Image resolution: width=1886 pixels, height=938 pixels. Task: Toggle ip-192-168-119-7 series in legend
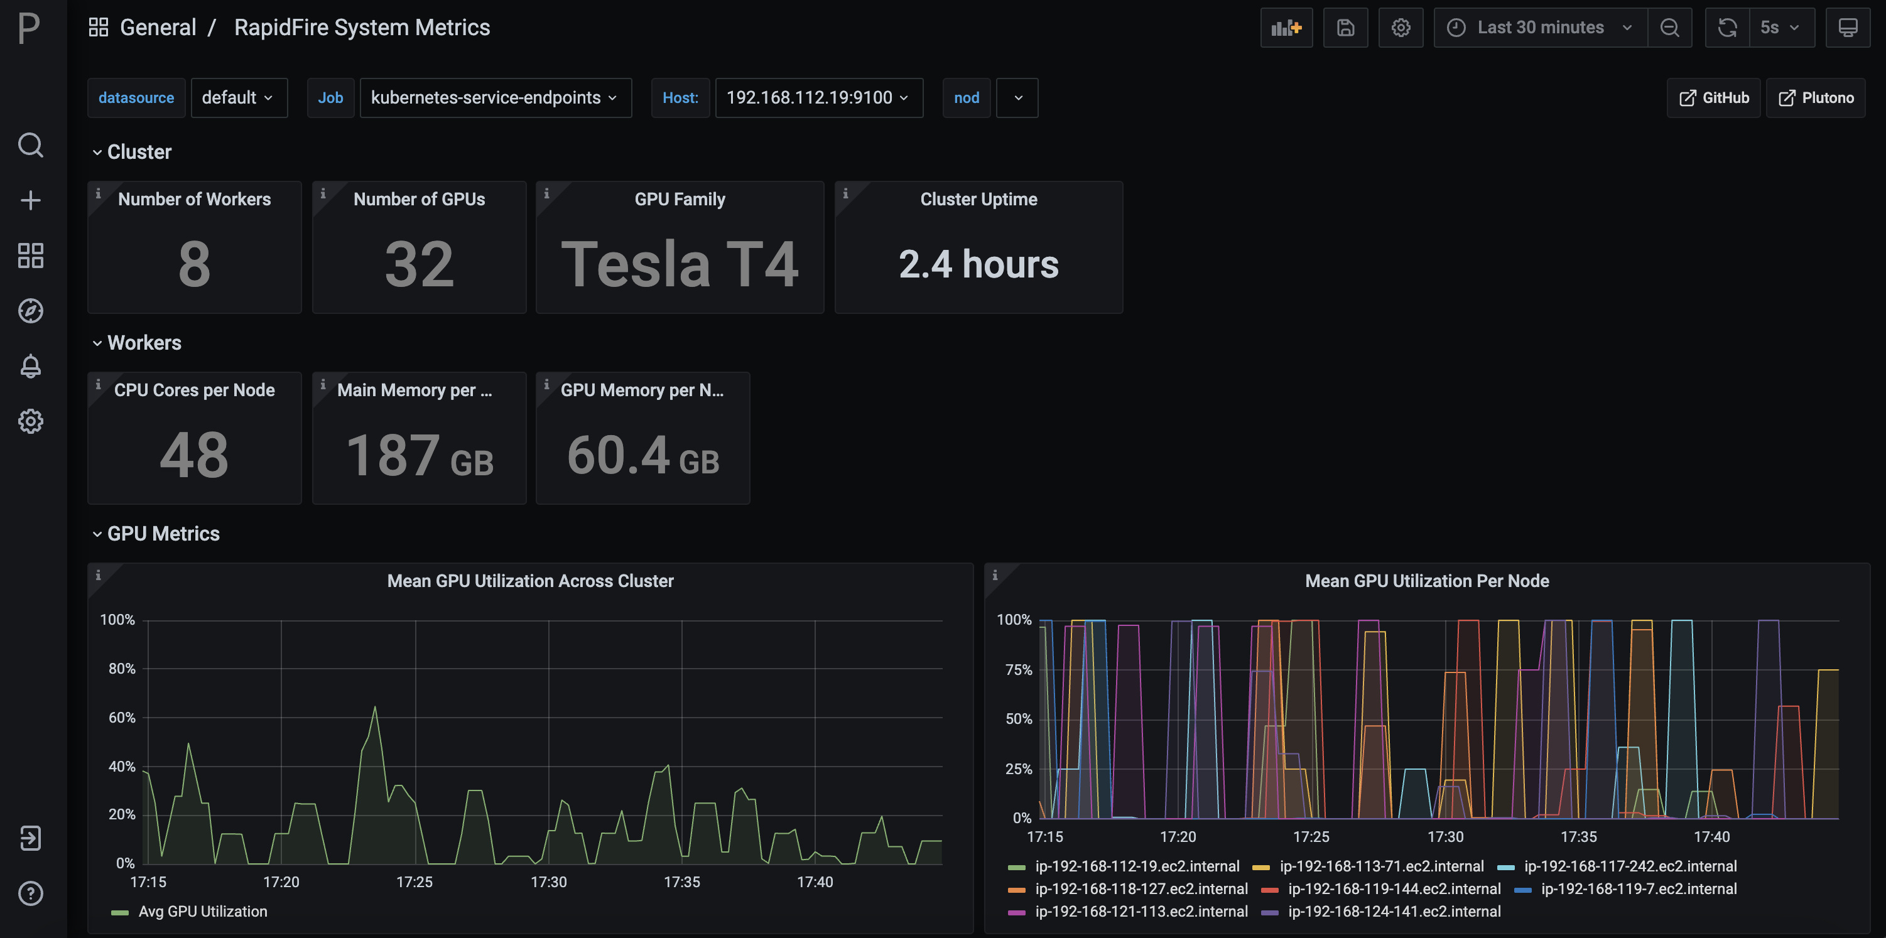click(x=1639, y=889)
